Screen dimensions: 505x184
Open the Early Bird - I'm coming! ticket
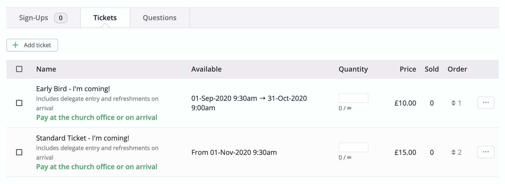click(x=73, y=89)
